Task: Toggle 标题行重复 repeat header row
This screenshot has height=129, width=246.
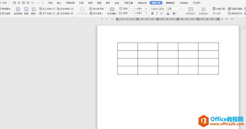Action: [x=235, y=9]
